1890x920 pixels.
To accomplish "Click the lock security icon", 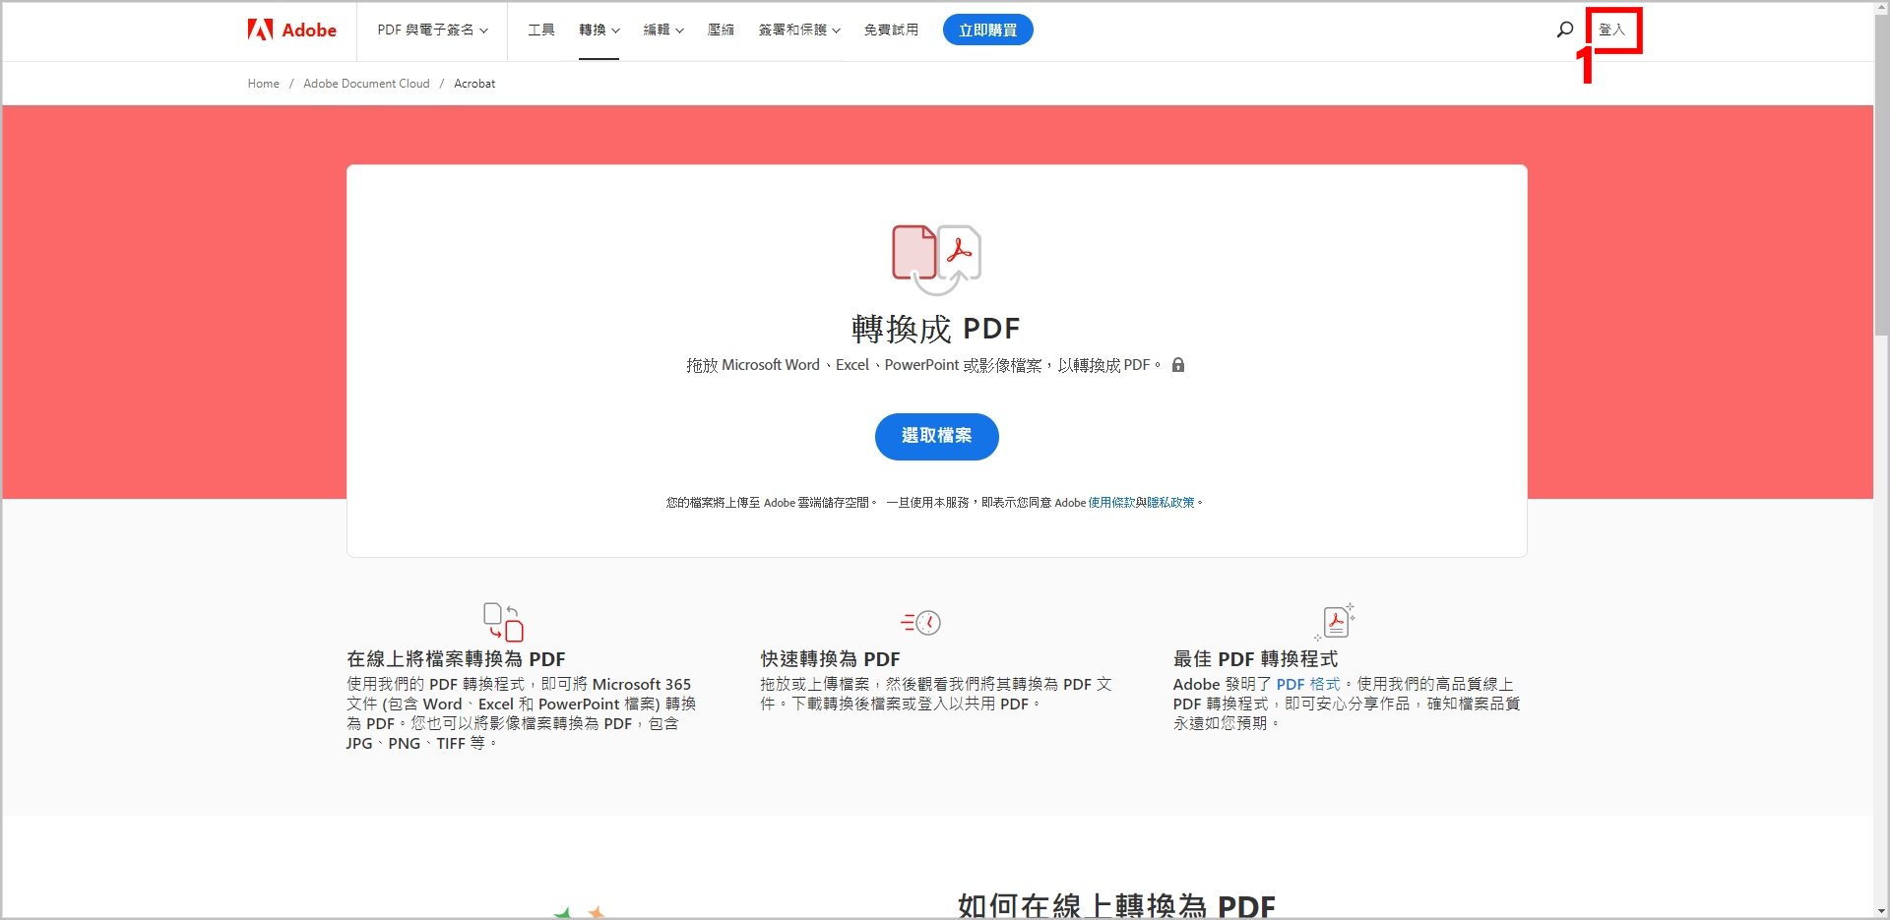I will tap(1178, 365).
